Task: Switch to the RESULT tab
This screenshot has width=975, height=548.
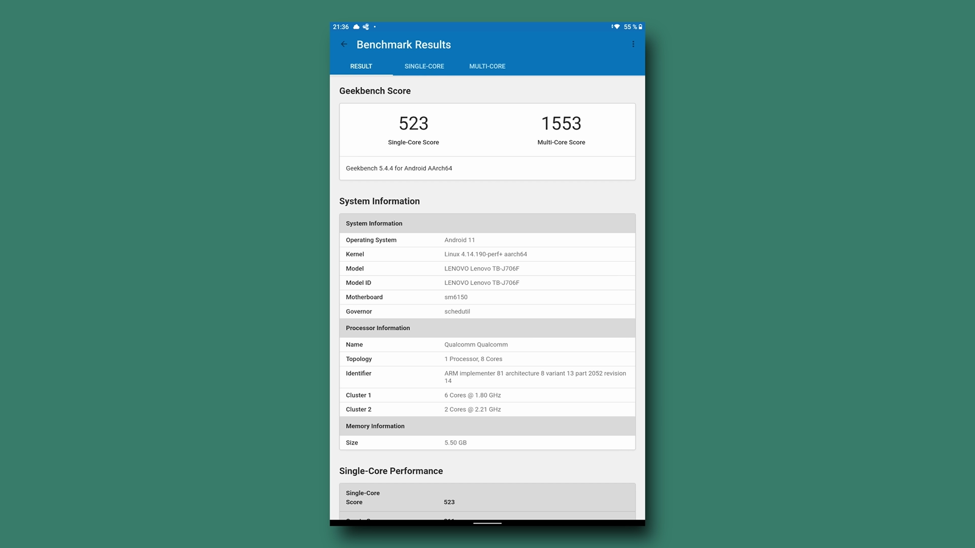Action: click(x=361, y=66)
